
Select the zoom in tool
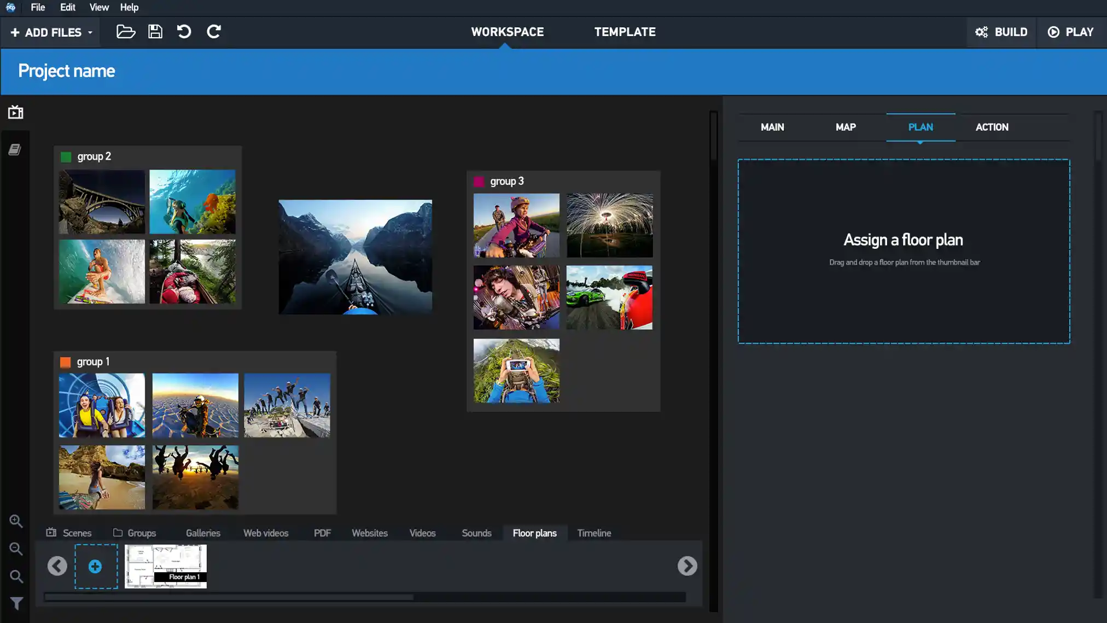15,521
